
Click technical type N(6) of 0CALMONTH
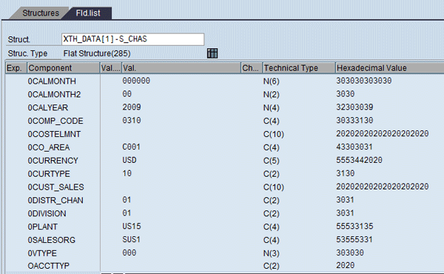coord(272,81)
